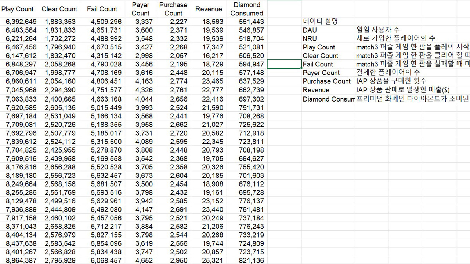Select the Play Count column header
This screenshot has height=264, width=470.
pyautogui.click(x=17, y=9)
